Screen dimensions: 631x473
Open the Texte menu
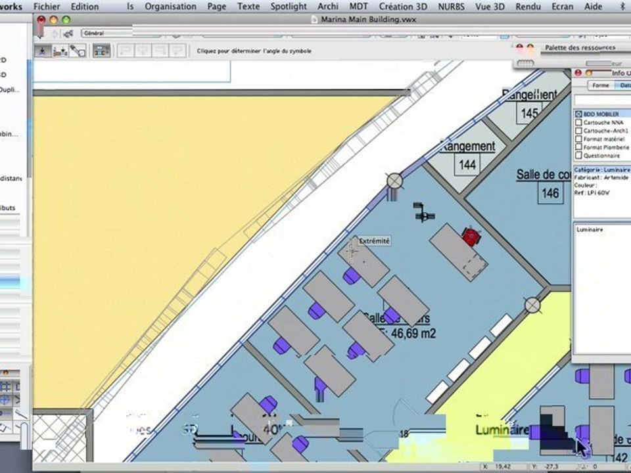[x=248, y=7]
